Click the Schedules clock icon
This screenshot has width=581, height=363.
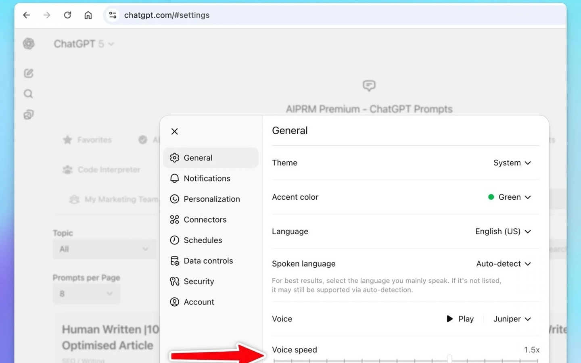pos(174,240)
